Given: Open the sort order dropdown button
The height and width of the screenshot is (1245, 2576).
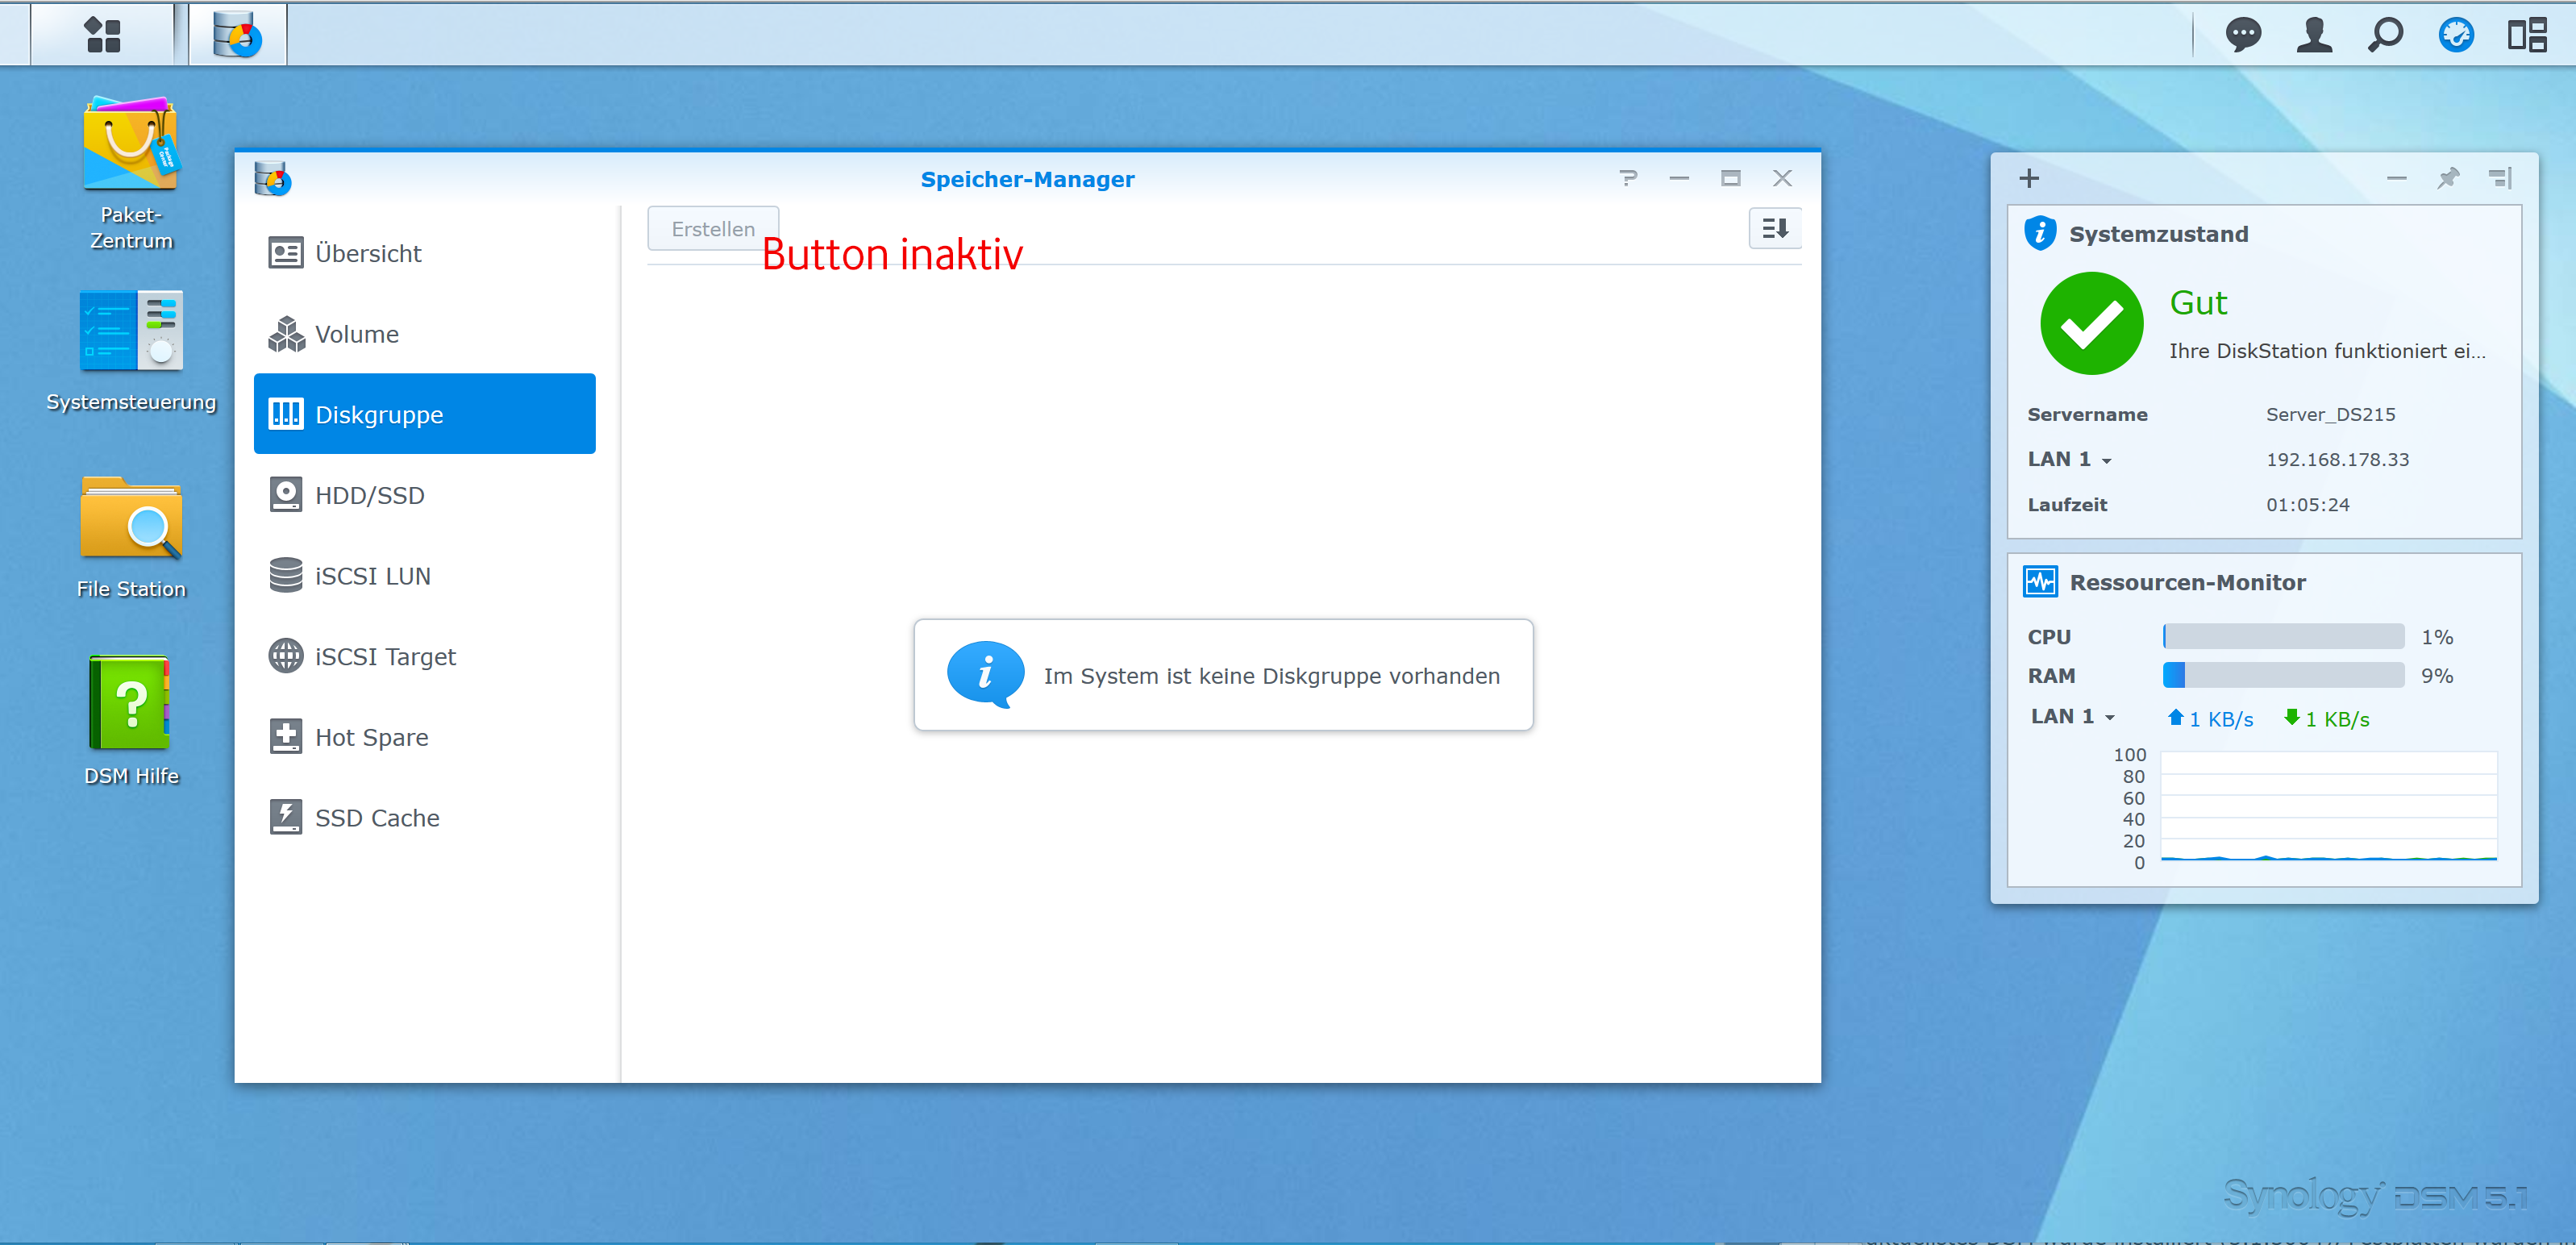Looking at the screenshot, I should point(1774,229).
